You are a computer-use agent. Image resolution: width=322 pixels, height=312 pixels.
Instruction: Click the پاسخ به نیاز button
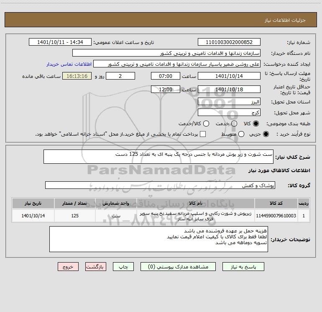pyautogui.click(x=243, y=267)
